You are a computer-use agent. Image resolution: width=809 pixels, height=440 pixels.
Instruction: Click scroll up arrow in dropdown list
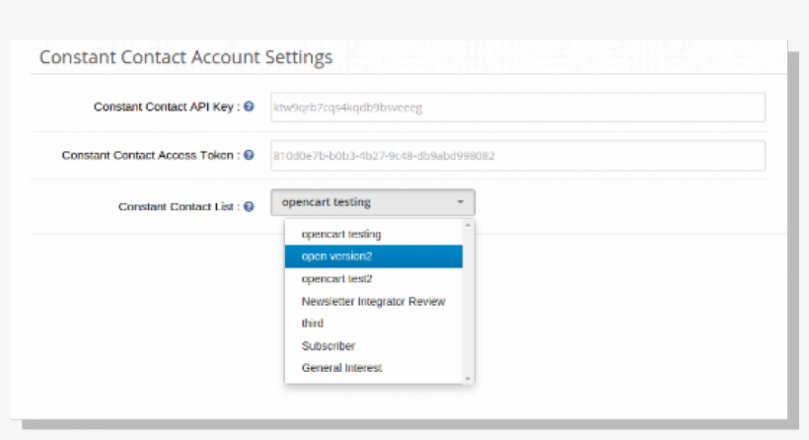pyautogui.click(x=469, y=226)
